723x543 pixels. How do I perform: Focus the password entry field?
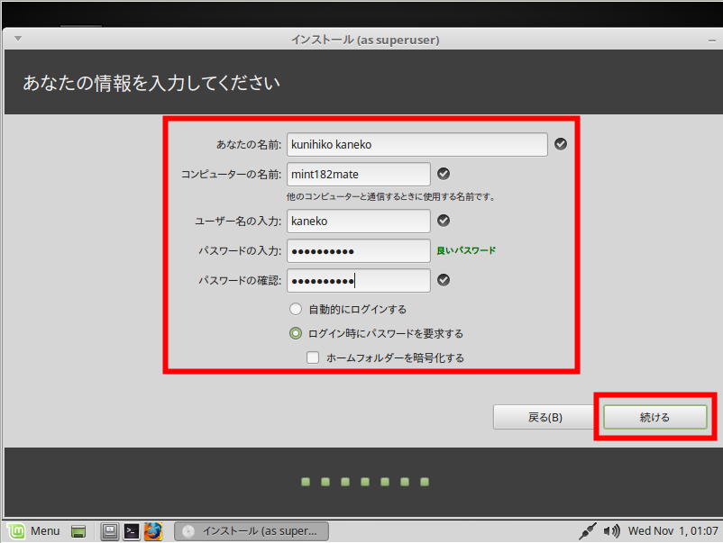358,251
